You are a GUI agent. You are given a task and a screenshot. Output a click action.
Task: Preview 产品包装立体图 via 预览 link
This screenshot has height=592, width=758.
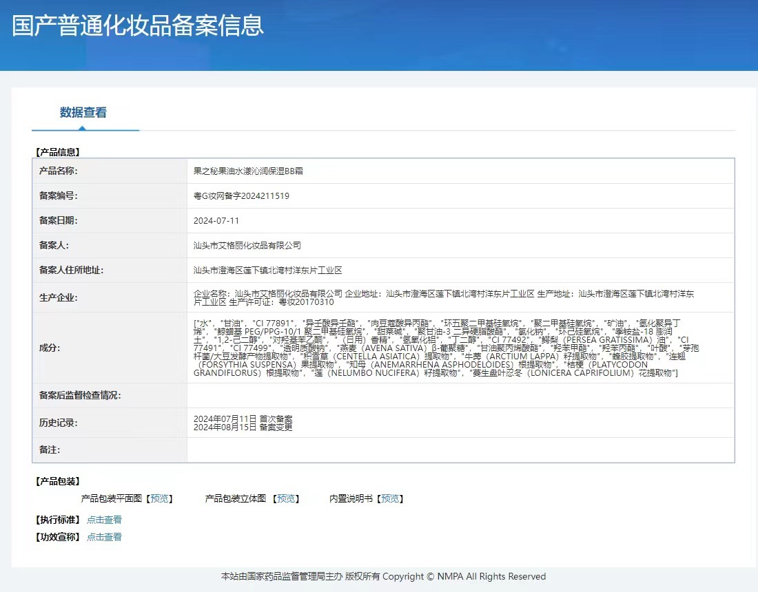tap(286, 498)
